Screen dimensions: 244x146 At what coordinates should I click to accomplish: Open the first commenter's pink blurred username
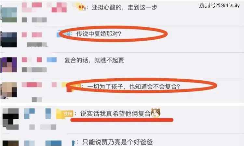point(44,7)
